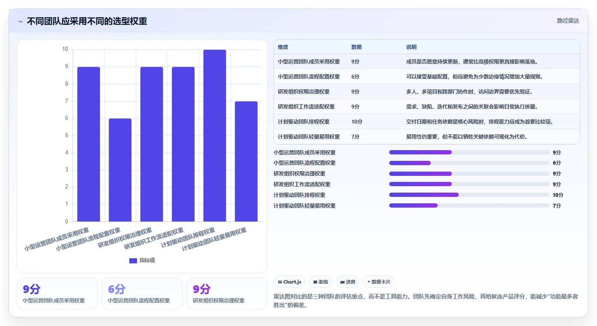Click the 7分 value in the table
This screenshot has width=597, height=326.
pyautogui.click(x=356, y=137)
